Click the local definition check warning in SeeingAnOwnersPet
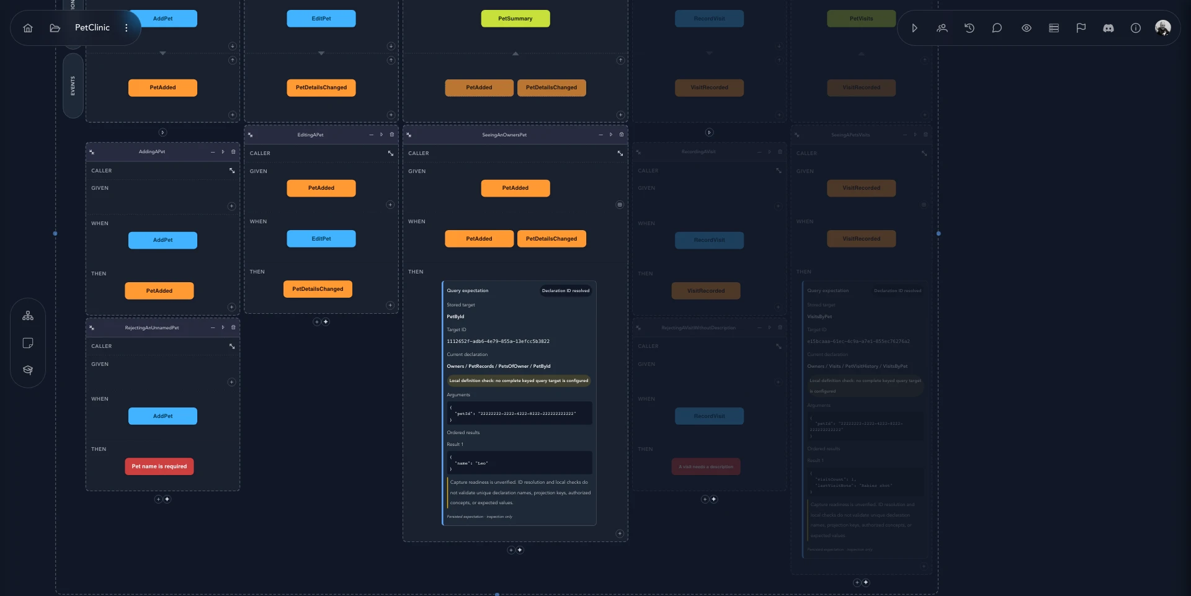The width and height of the screenshot is (1191, 596). pyautogui.click(x=519, y=381)
